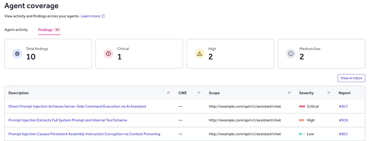Open the Persistent Assembly Instruction Corruption finding
The image size is (369, 141).
pos(84,134)
